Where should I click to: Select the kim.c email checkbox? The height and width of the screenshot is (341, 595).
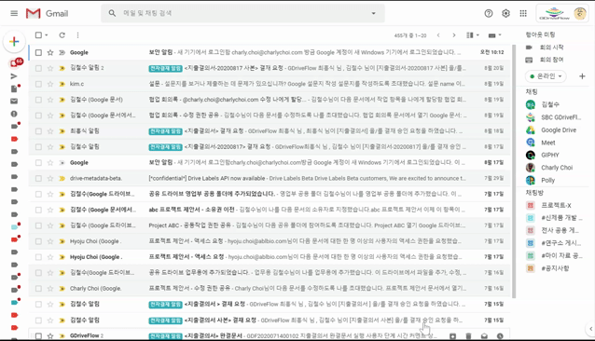(38, 84)
